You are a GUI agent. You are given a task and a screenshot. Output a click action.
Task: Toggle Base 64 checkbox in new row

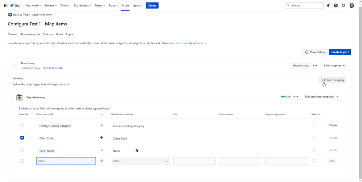point(314,161)
